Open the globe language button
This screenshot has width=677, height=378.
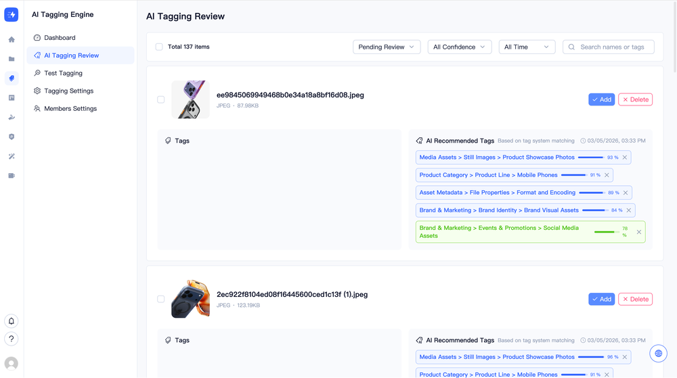[x=658, y=353]
